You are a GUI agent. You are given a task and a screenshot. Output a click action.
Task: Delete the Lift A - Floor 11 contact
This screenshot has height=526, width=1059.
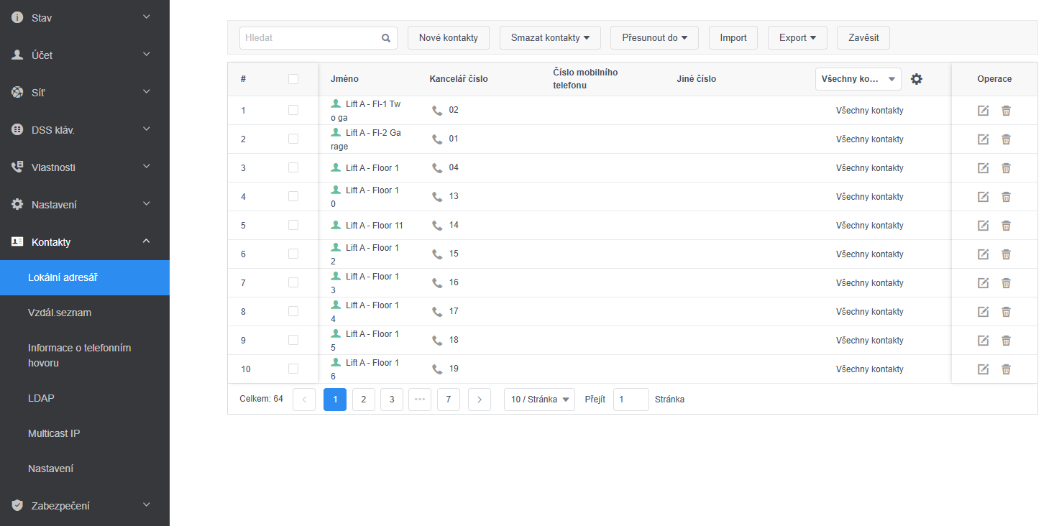tap(1006, 226)
